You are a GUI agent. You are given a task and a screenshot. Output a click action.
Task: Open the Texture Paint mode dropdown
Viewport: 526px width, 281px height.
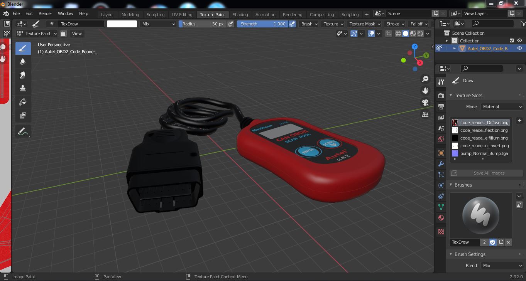tap(37, 34)
